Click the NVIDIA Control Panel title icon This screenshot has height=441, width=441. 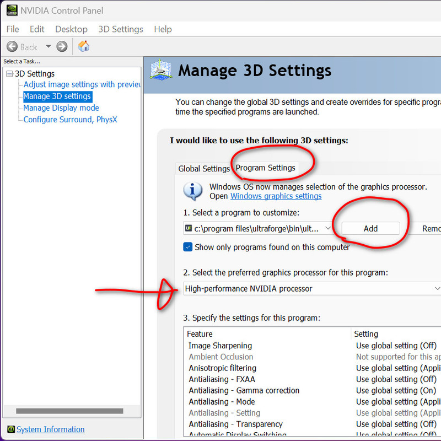click(12, 10)
